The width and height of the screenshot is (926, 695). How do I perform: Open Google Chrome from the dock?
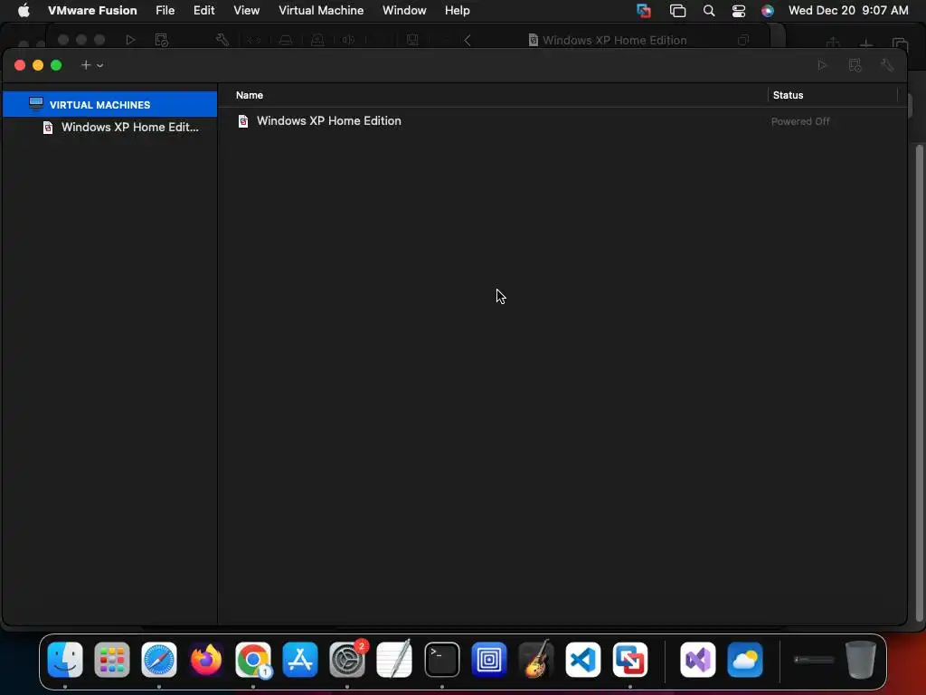pyautogui.click(x=253, y=660)
